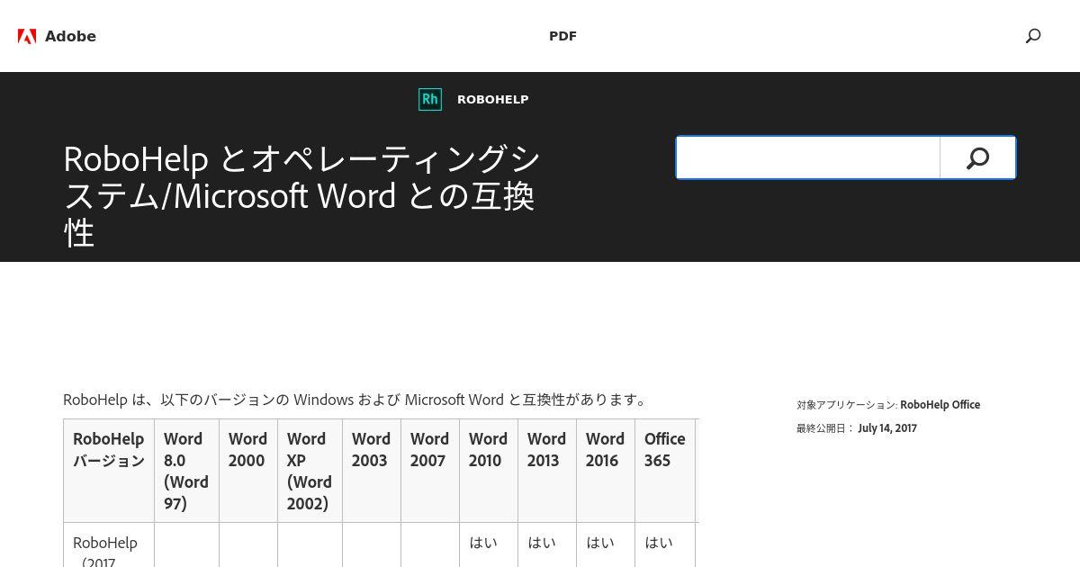The height and width of the screenshot is (567, 1080).
Task: Focus the RoboHelp help search field
Action: click(x=808, y=158)
